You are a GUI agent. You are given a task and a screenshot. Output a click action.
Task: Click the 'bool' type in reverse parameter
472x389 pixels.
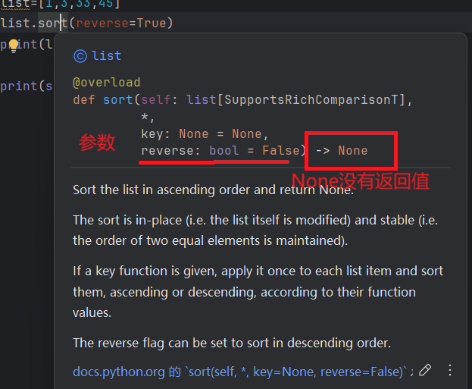(x=223, y=150)
